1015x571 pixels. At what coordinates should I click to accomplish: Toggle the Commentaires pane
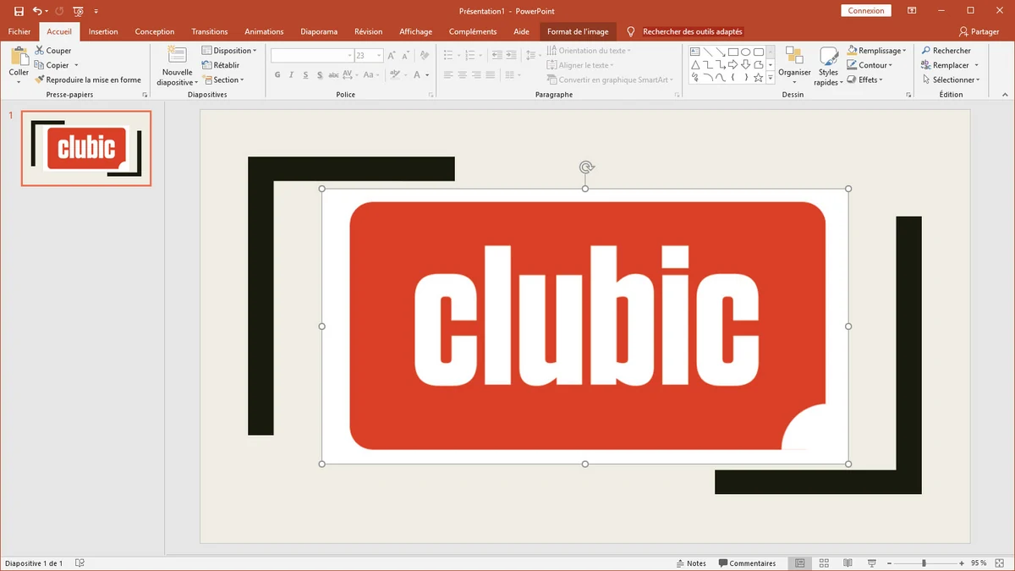pyautogui.click(x=747, y=563)
